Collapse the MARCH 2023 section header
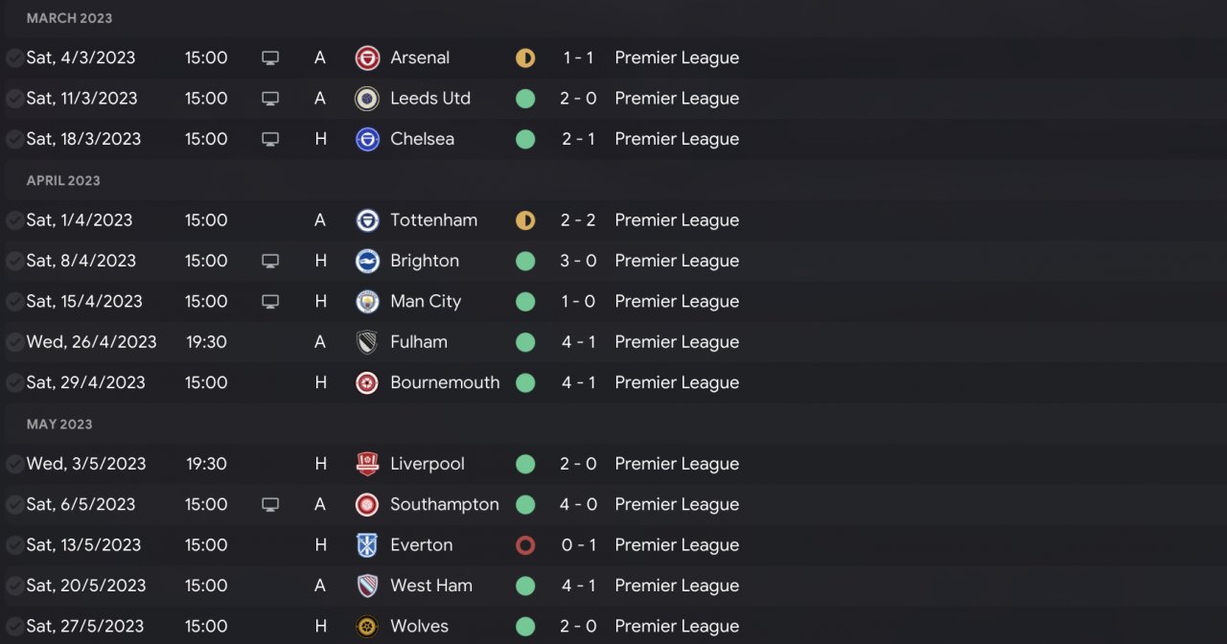Viewport: 1227px width, 644px height. [69, 18]
